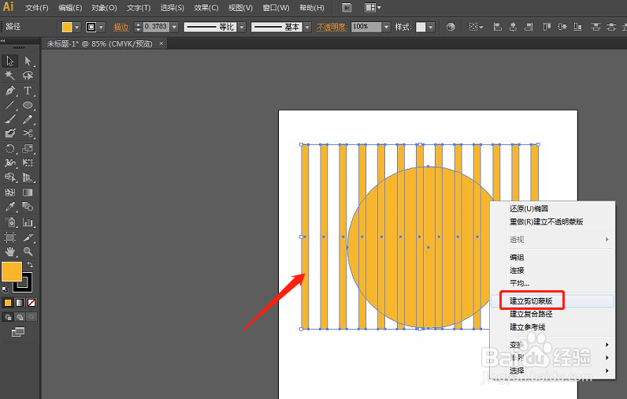Open the stroke color dropdown arrow

coord(101,28)
